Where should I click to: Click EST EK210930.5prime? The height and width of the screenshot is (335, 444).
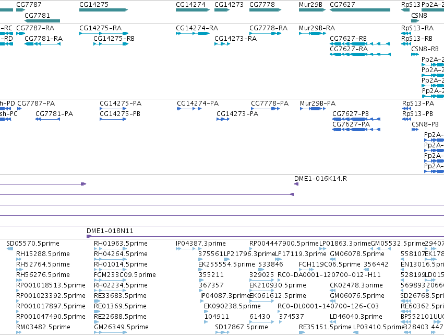coord(278,285)
